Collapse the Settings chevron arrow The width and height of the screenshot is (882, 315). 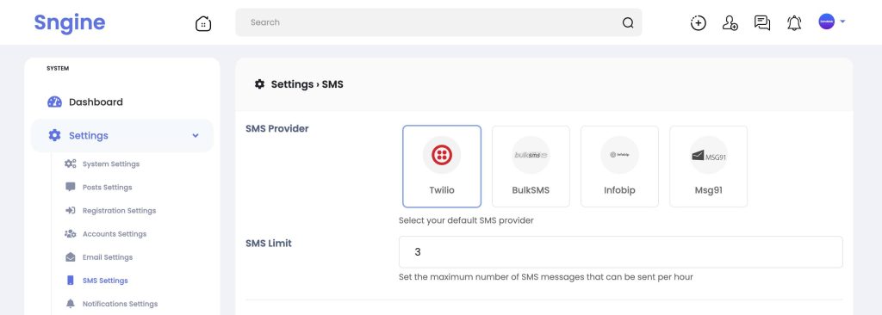(196, 136)
